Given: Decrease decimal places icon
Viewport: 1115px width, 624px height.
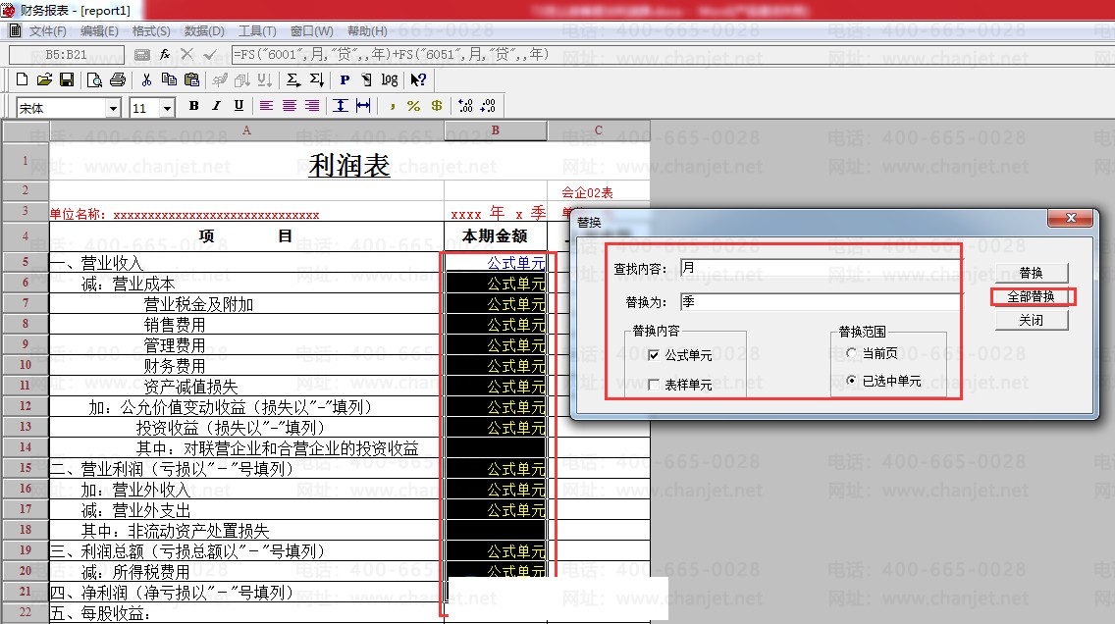Looking at the screenshot, I should [488, 106].
